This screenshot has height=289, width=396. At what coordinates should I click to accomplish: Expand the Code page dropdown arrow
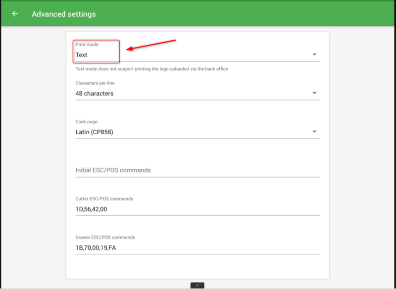[314, 132]
